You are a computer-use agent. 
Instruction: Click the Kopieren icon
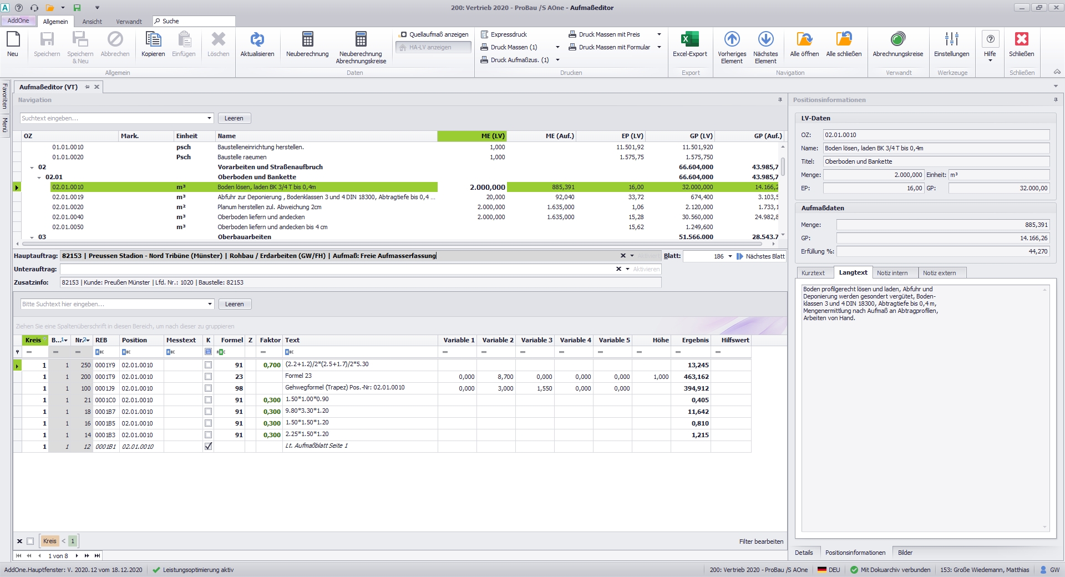[153, 40]
